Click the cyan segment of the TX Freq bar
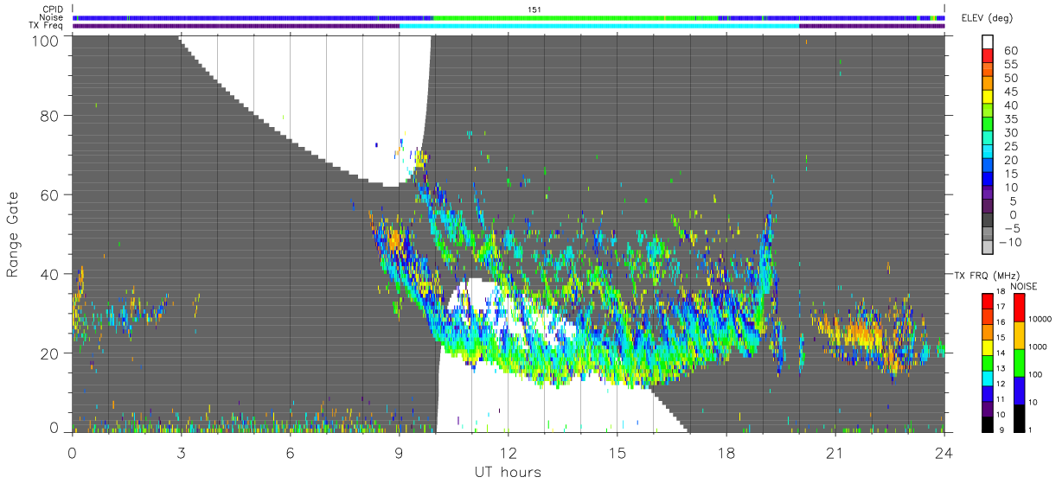Screen dimensions: 1062x490 click(599, 26)
